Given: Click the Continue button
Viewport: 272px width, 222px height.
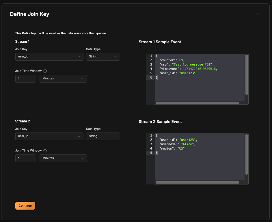Looking at the screenshot, I should (x=25, y=206).
